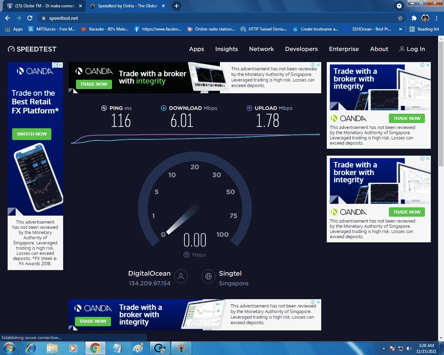Open the Insights menu
The image size is (444, 355).
[x=227, y=49]
